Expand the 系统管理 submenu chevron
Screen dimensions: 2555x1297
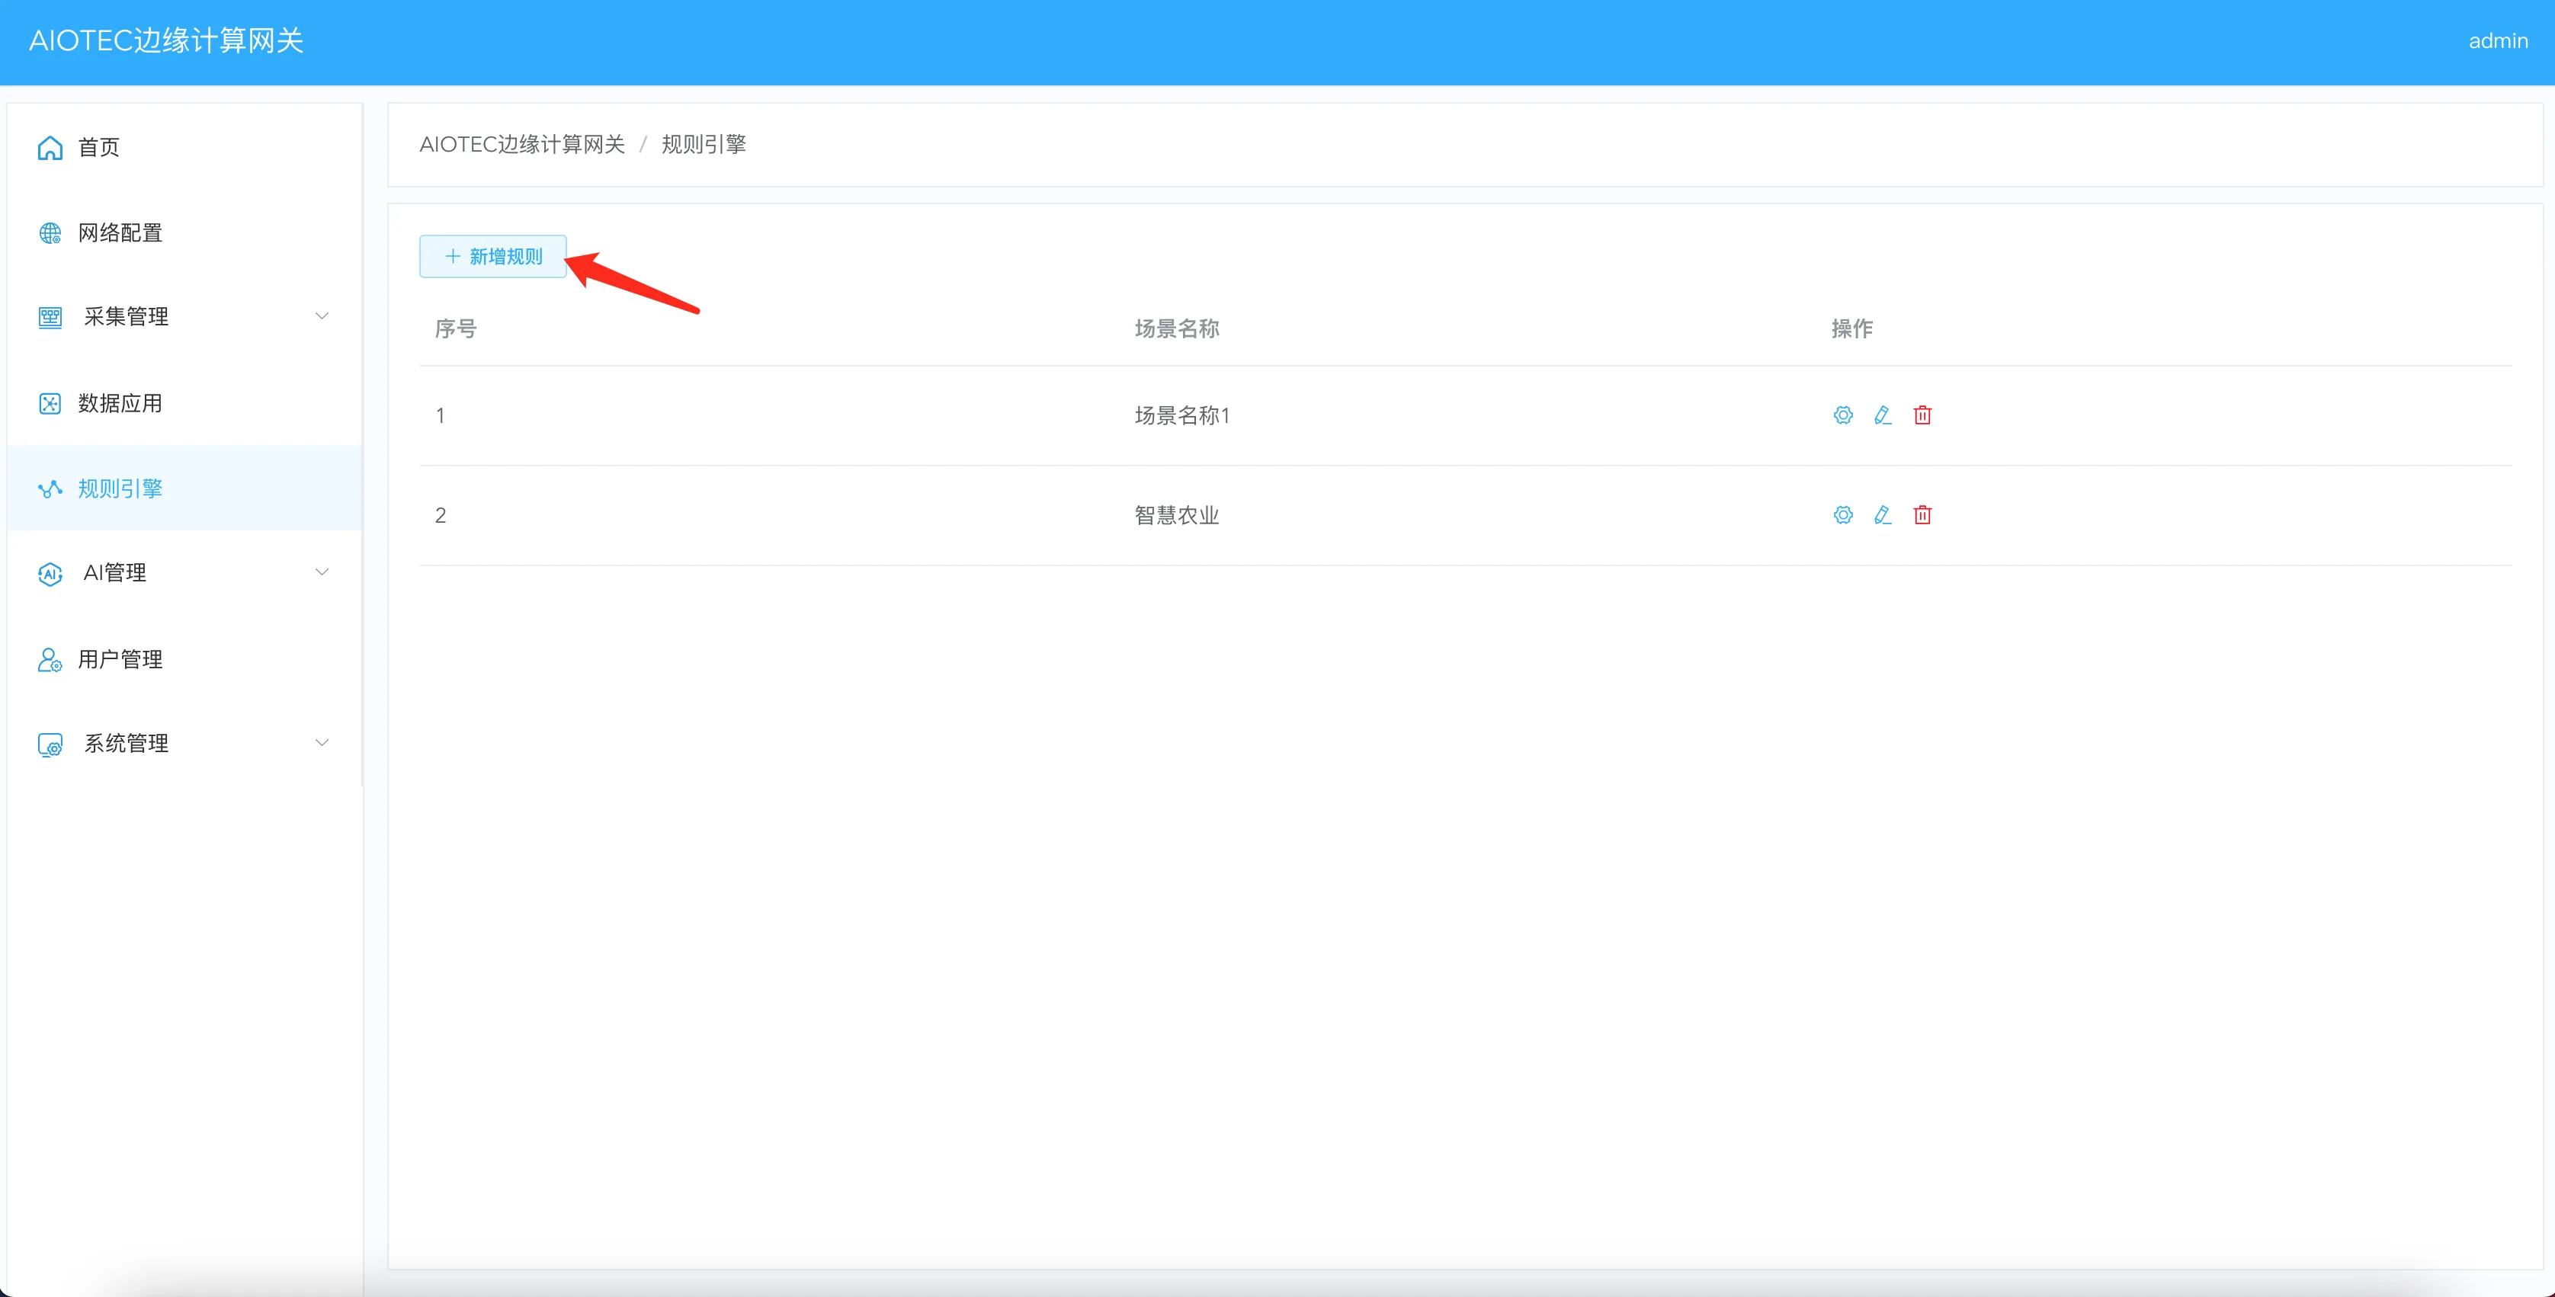(322, 743)
